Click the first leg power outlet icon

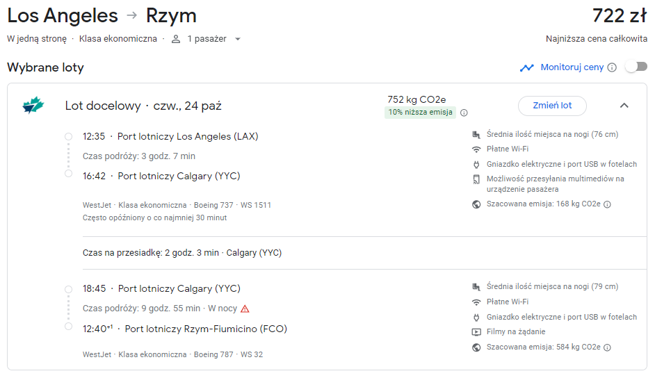tap(476, 165)
